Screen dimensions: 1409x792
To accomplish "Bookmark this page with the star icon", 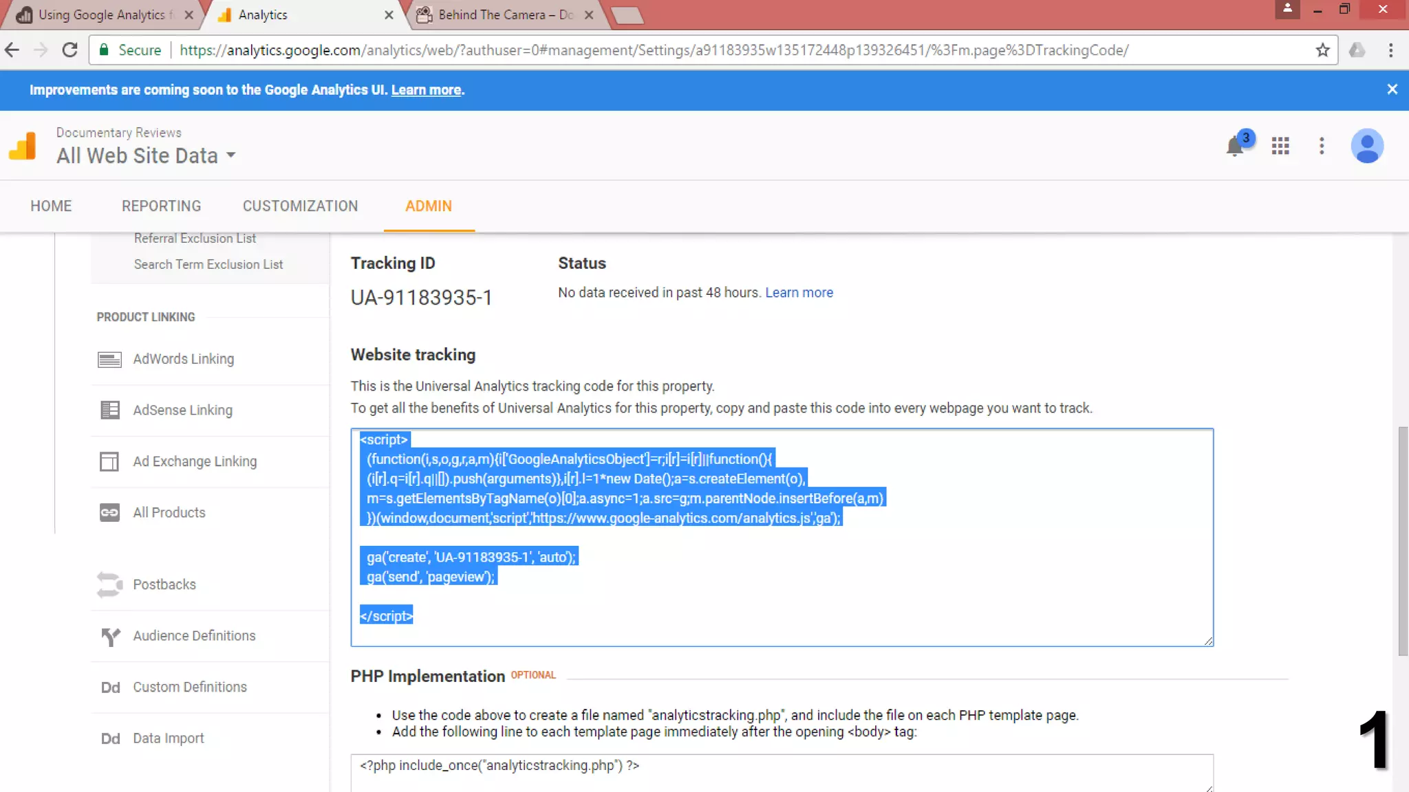I will 1322,50.
